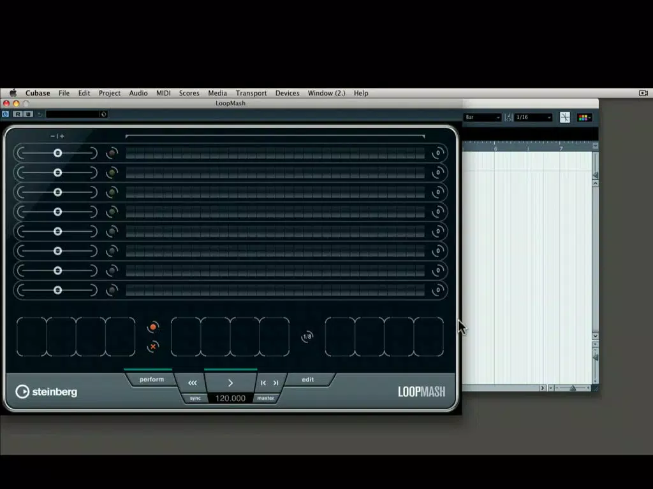Click similarity gain slider handle on track 4
This screenshot has height=489, width=653.
click(57, 211)
